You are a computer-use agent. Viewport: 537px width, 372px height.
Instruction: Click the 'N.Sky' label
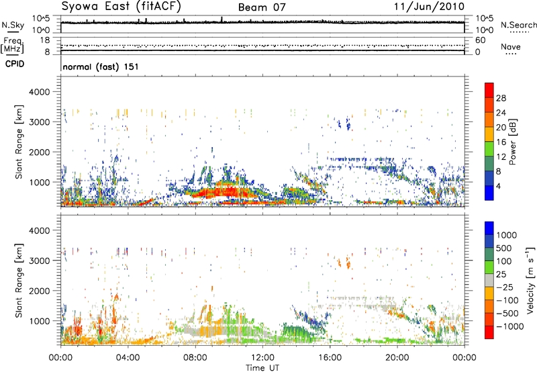13,25
